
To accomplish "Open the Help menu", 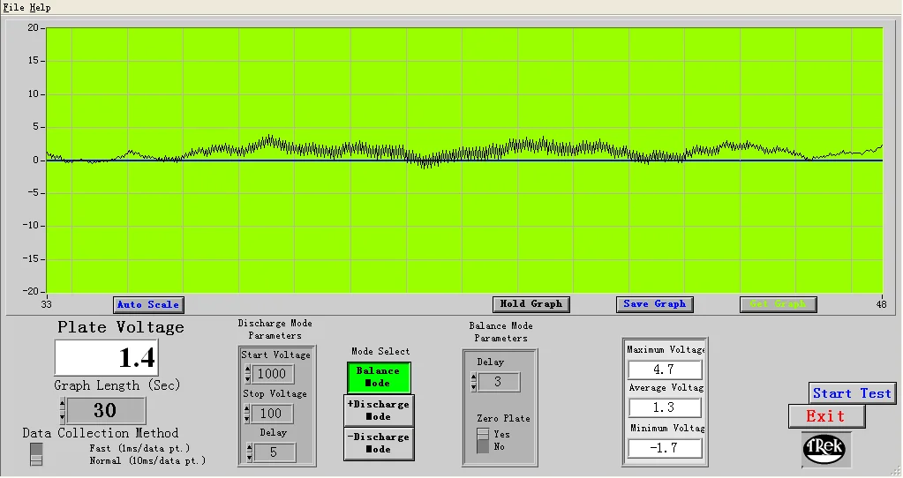I will 41,7.
